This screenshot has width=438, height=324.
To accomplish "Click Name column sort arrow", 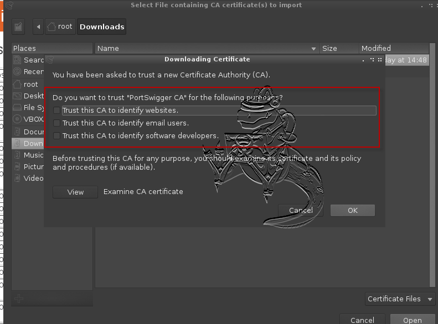I will [x=313, y=49].
